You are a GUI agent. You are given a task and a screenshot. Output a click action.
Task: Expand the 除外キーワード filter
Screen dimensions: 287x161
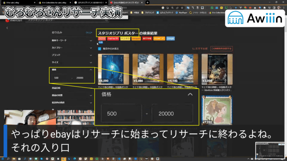tap(72, 40)
